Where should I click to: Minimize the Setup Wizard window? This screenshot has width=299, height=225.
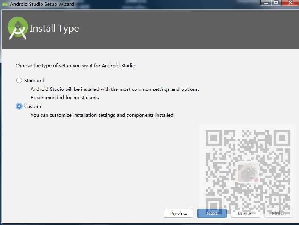coord(266,3)
